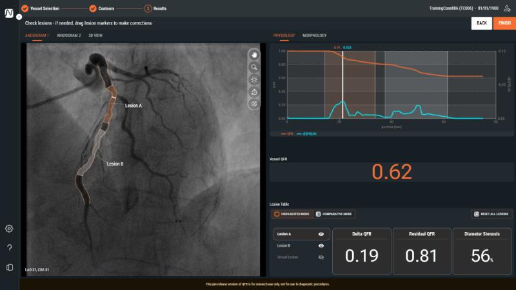Expand the left sidebar with arrow button
This screenshot has height=290, width=516.
click(x=19, y=16)
